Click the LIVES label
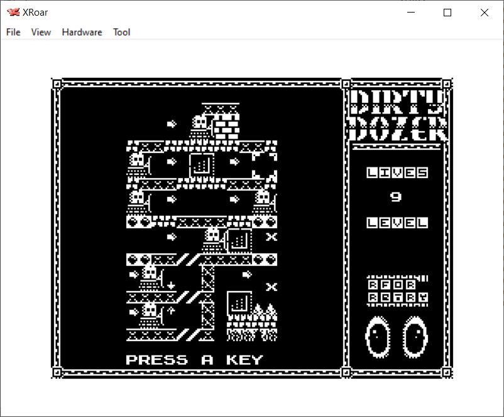Viewport: 504px width, 417px height. [397, 172]
